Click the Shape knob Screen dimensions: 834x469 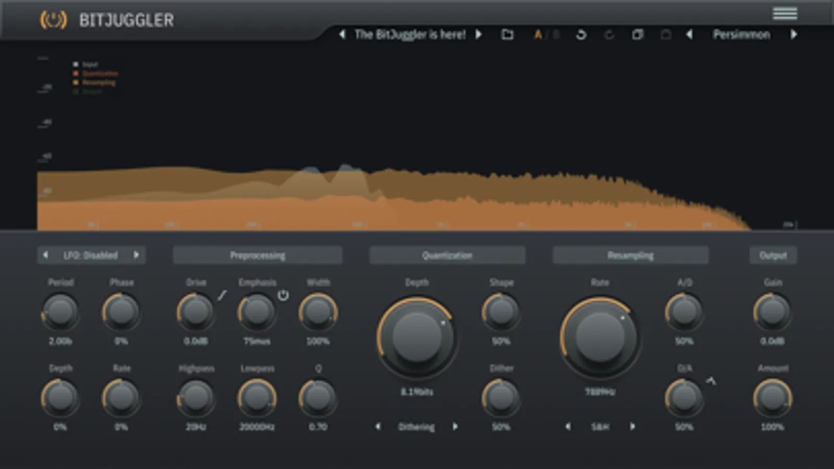tap(501, 312)
